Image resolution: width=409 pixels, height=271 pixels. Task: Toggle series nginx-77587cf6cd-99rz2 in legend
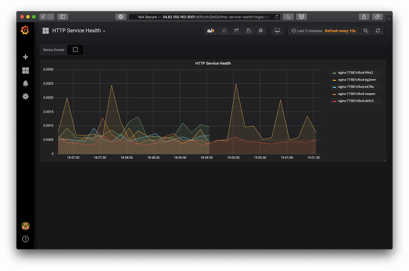[355, 73]
